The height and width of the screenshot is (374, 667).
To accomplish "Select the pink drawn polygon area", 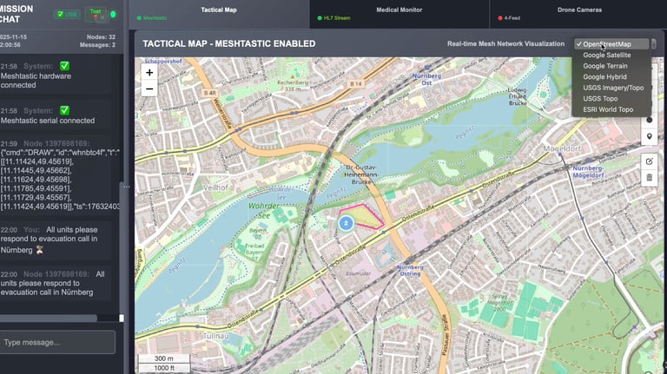I will pos(364,217).
